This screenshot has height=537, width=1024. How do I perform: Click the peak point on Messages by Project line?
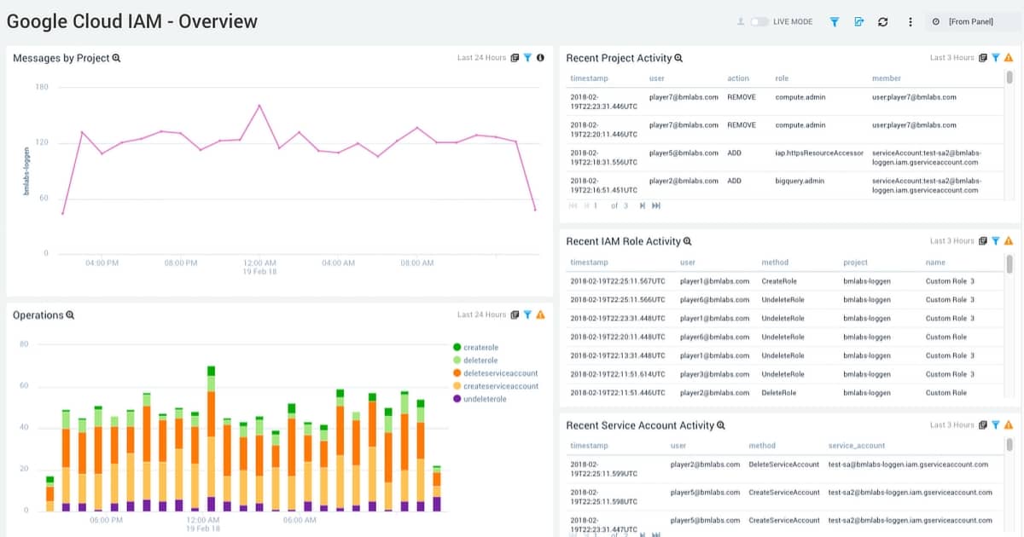(x=259, y=105)
